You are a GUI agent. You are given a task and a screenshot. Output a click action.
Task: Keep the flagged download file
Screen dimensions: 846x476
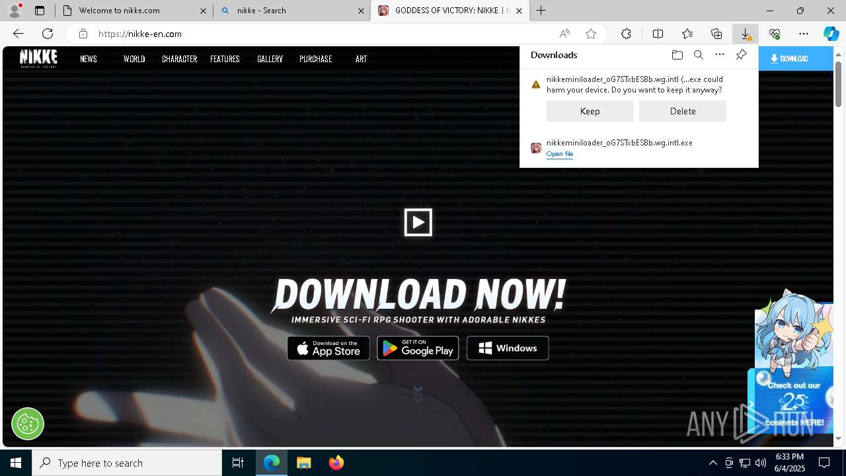pos(590,111)
